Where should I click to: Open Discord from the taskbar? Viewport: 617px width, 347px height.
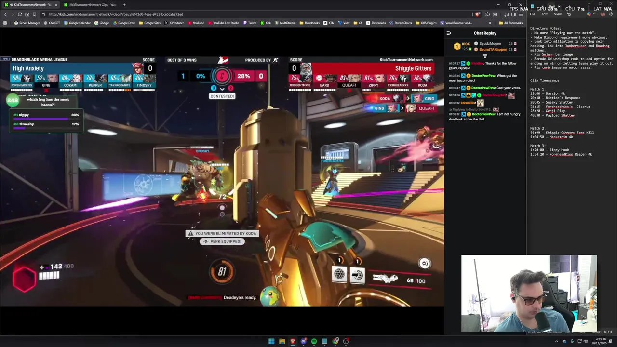[x=304, y=341]
